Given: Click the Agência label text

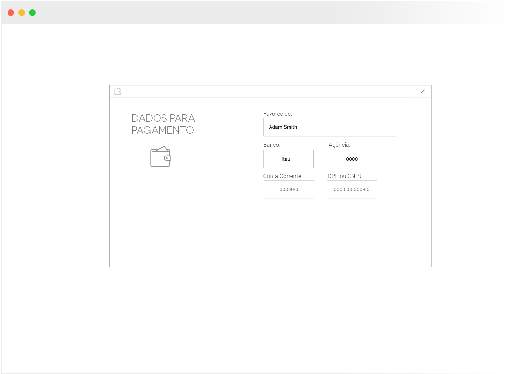Looking at the screenshot, I should (x=339, y=145).
